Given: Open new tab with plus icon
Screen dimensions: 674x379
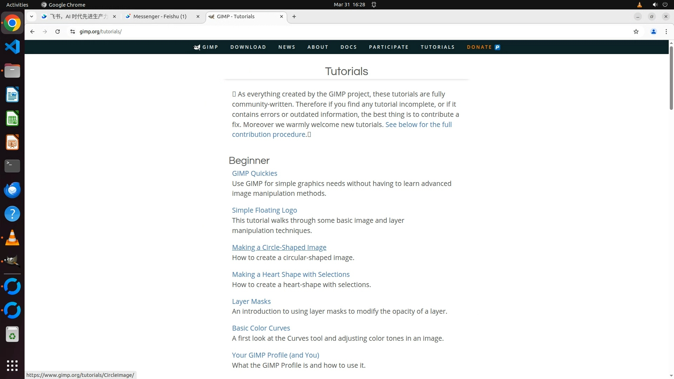Looking at the screenshot, I should pos(294,16).
